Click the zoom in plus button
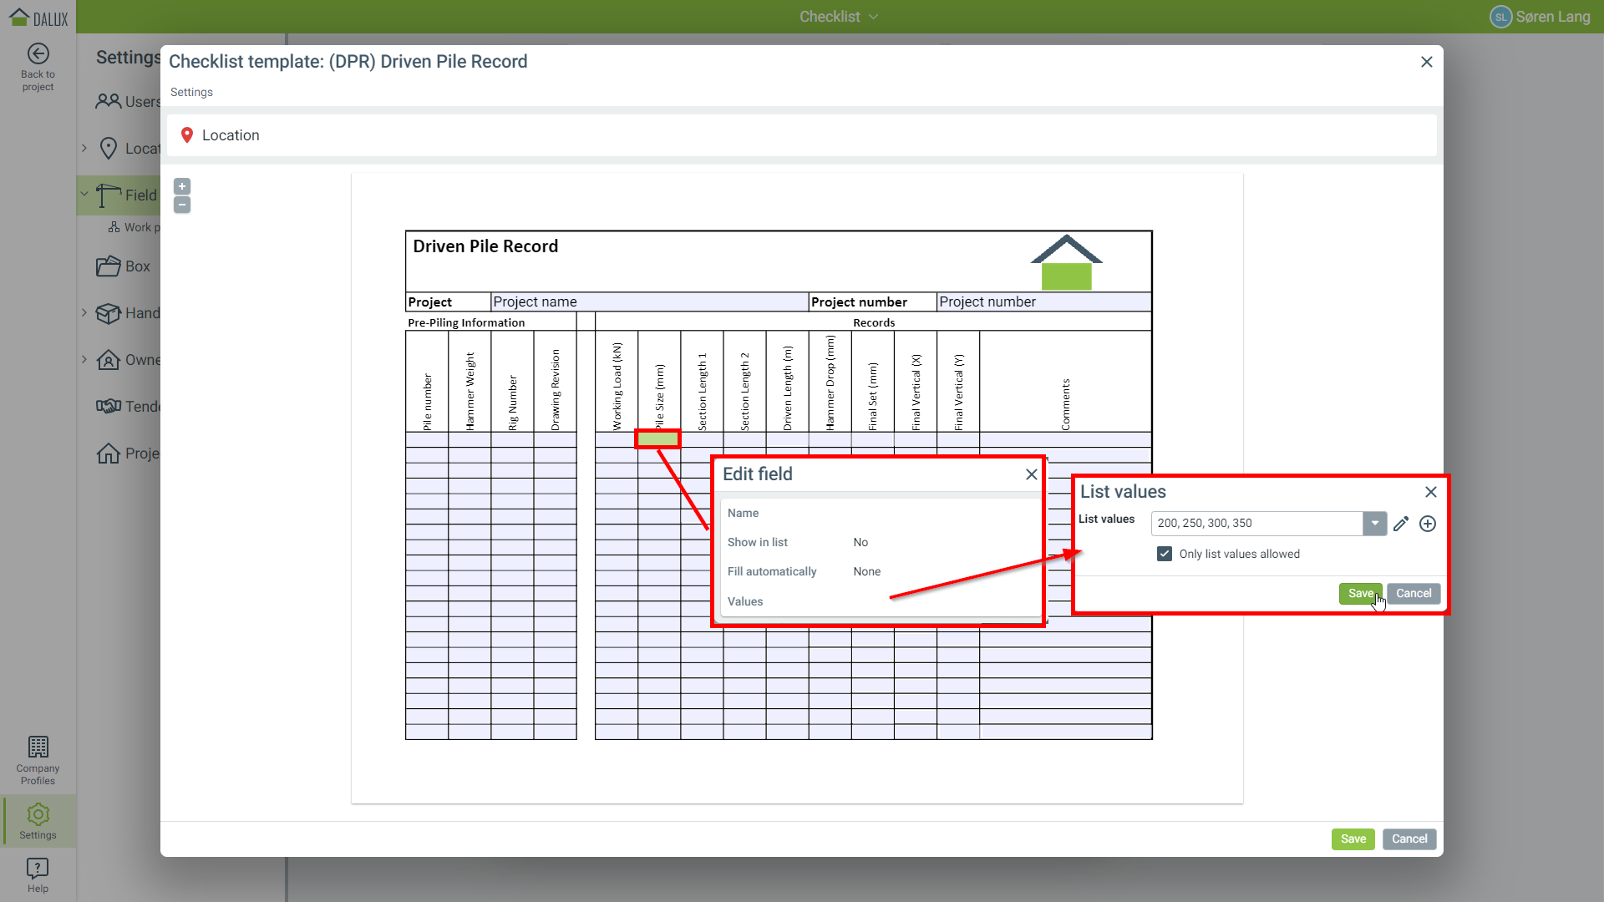This screenshot has height=902, width=1604. pyautogui.click(x=182, y=186)
